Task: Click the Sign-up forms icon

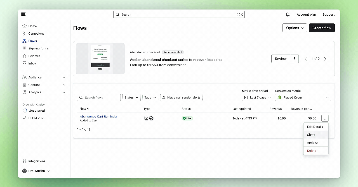Action: pos(25,48)
